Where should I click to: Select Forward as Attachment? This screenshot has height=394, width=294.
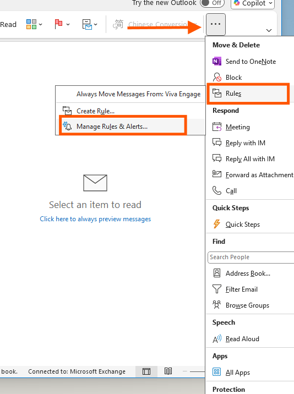click(x=250, y=174)
